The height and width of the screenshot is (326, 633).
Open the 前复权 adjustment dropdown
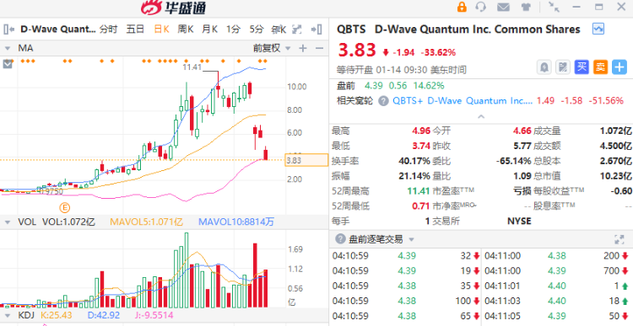[272, 48]
